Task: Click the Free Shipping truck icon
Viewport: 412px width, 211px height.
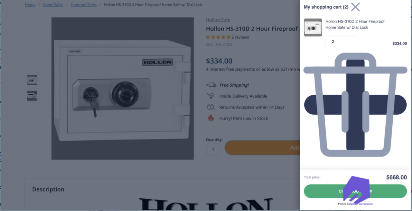Action: pyautogui.click(x=211, y=85)
